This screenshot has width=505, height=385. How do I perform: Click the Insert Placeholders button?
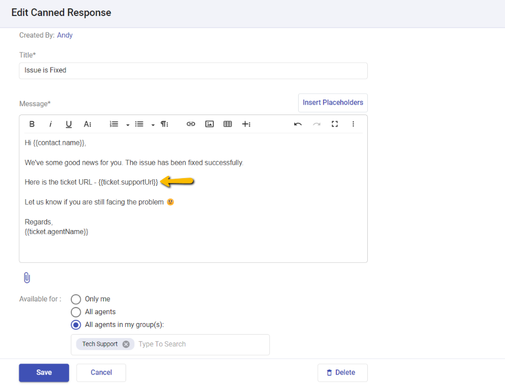[332, 103]
